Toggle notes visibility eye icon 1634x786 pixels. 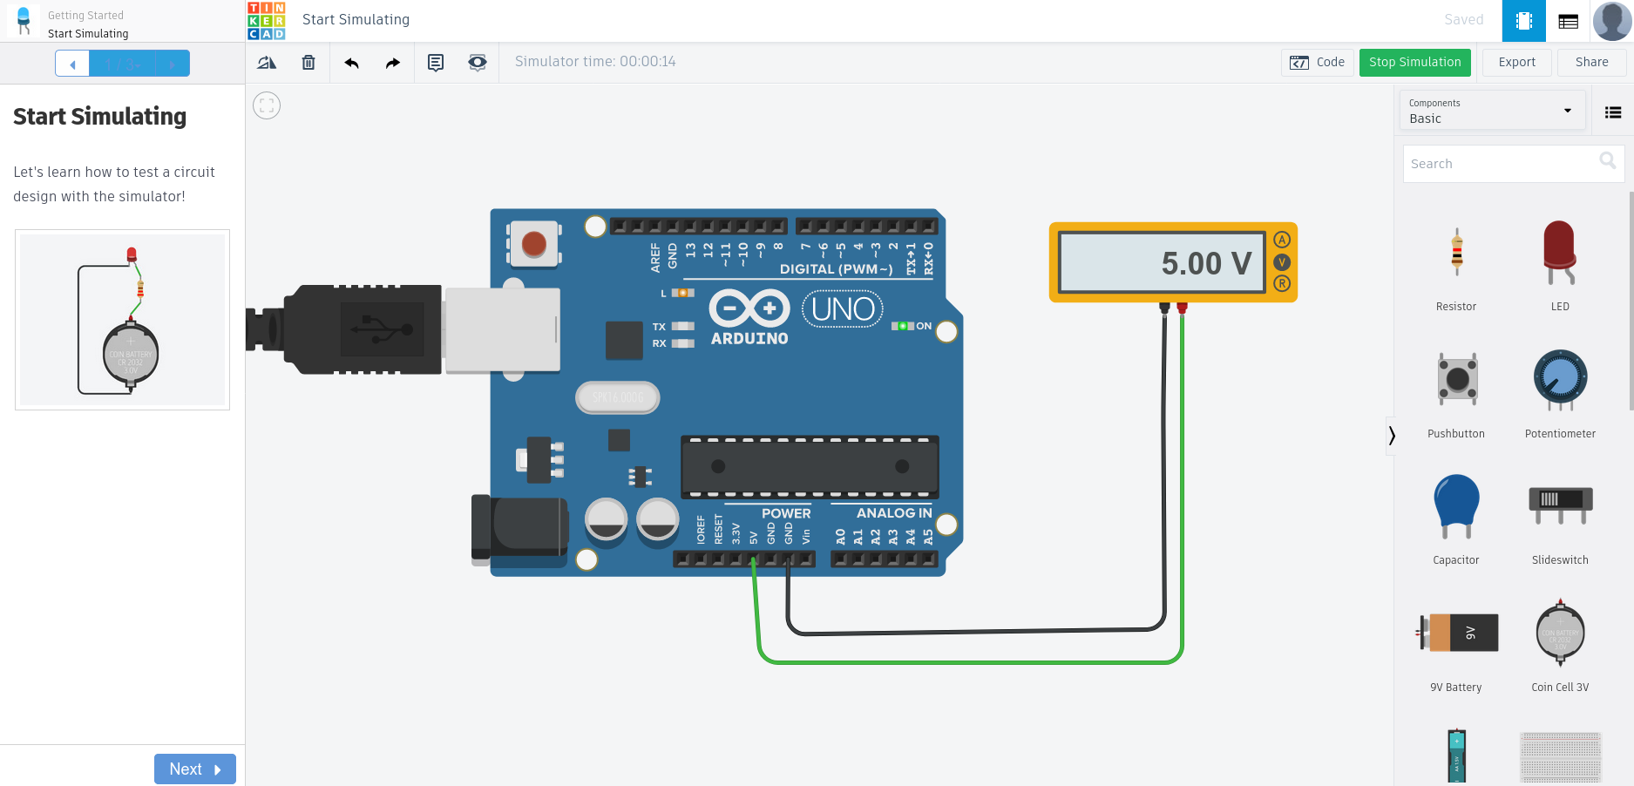[x=478, y=63]
